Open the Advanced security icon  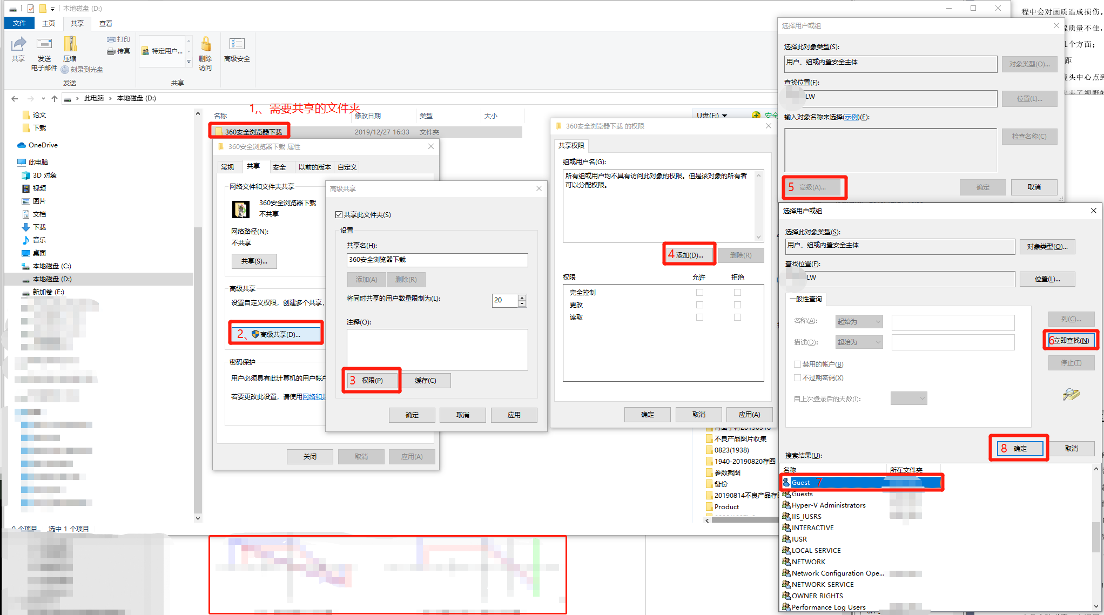point(237,44)
